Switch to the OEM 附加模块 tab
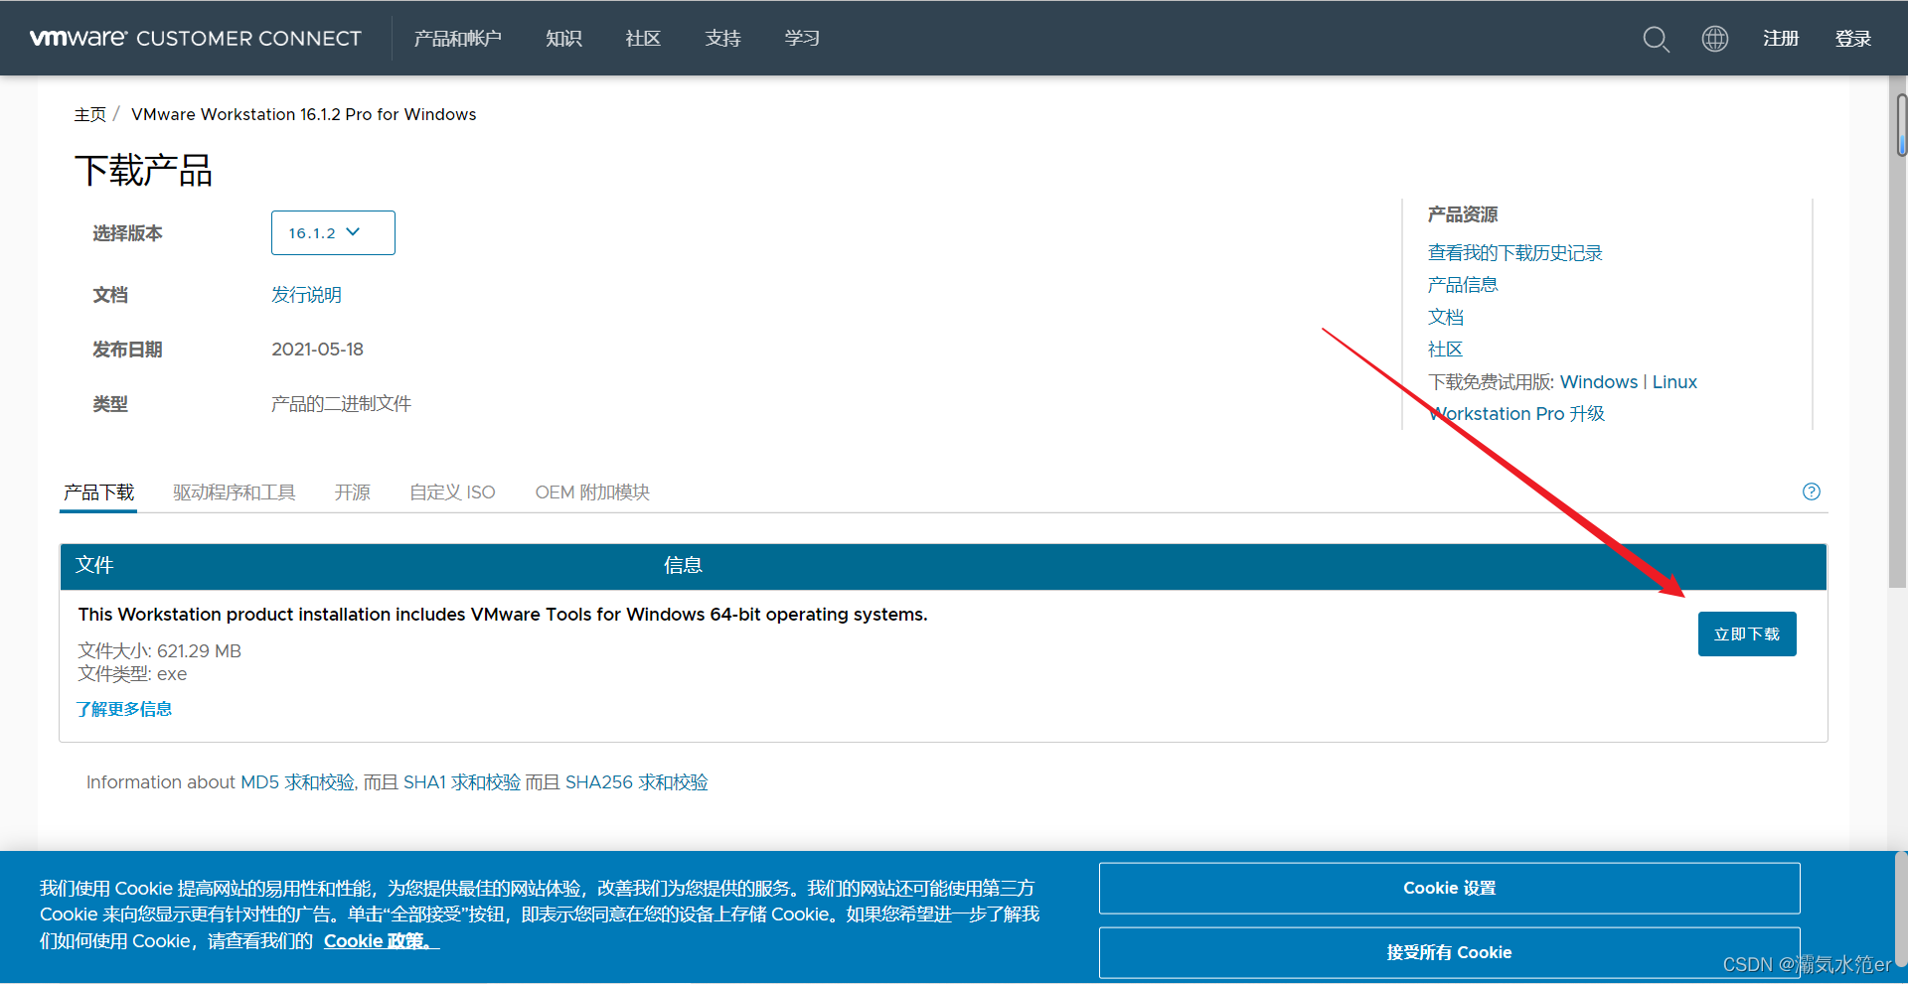This screenshot has height=984, width=1908. tap(592, 492)
